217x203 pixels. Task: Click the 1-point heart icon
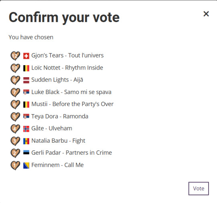(x=15, y=165)
